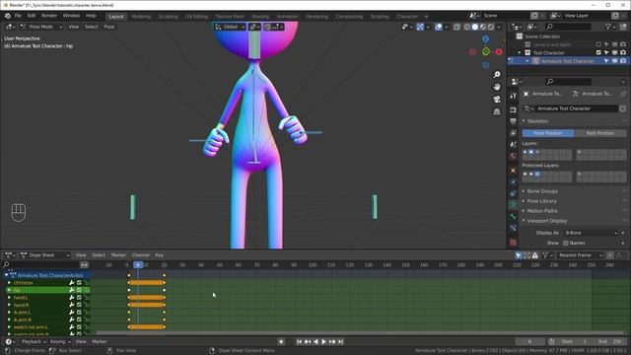The width and height of the screenshot is (631, 355).
Task: Expand the ik.arm.R channel
Action: 9,319
